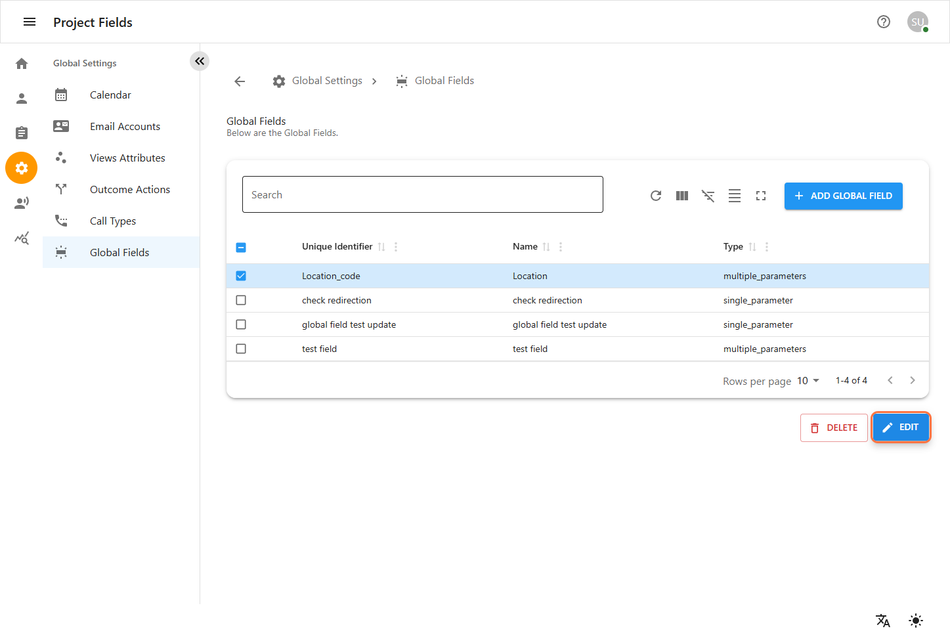Go to Outcome Actions settings
Screen dimensions: 950x637
(x=129, y=189)
